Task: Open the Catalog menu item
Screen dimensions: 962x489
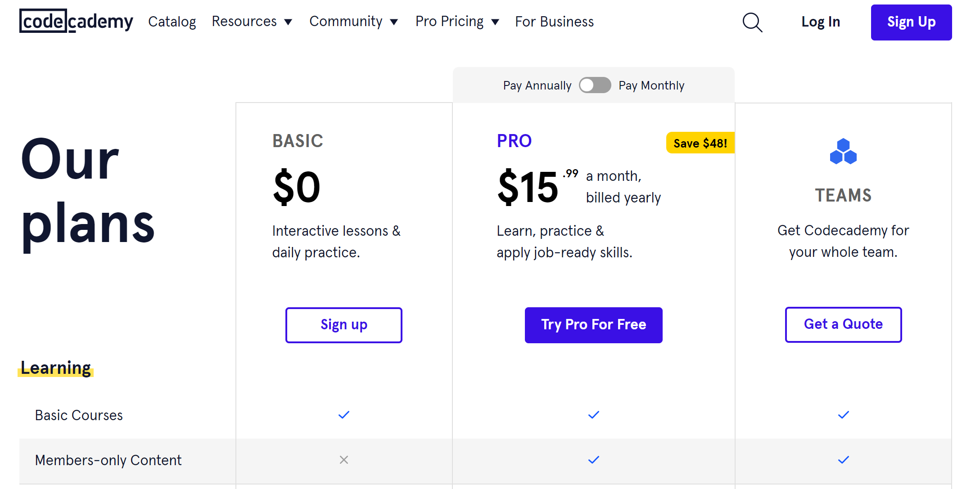Action: pyautogui.click(x=172, y=22)
